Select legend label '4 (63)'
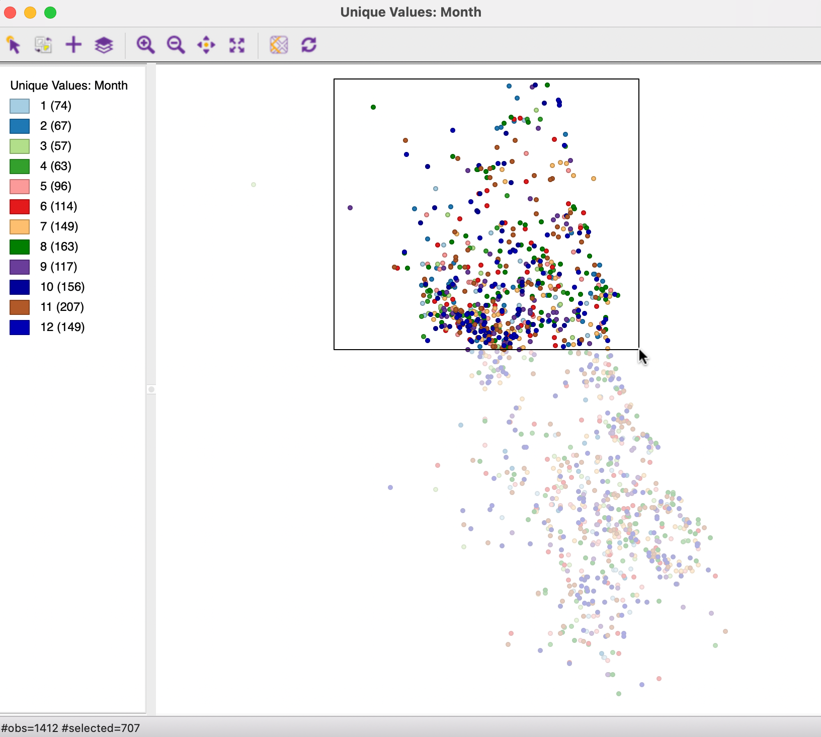Screen dimensions: 821x737 [56, 166]
